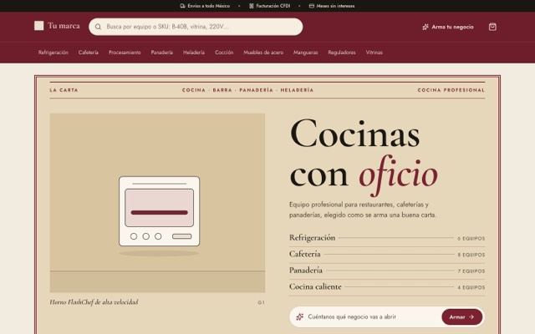Open the Panadería 7 equipos list row
Viewport: 535px width, 334px height.
(x=387, y=271)
